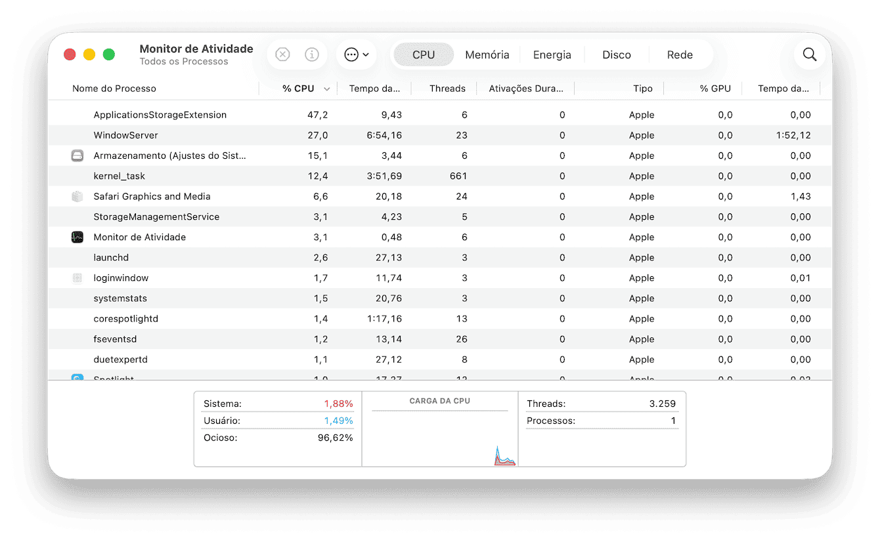
Task: Sort by % CPU column header
Action: pos(298,89)
